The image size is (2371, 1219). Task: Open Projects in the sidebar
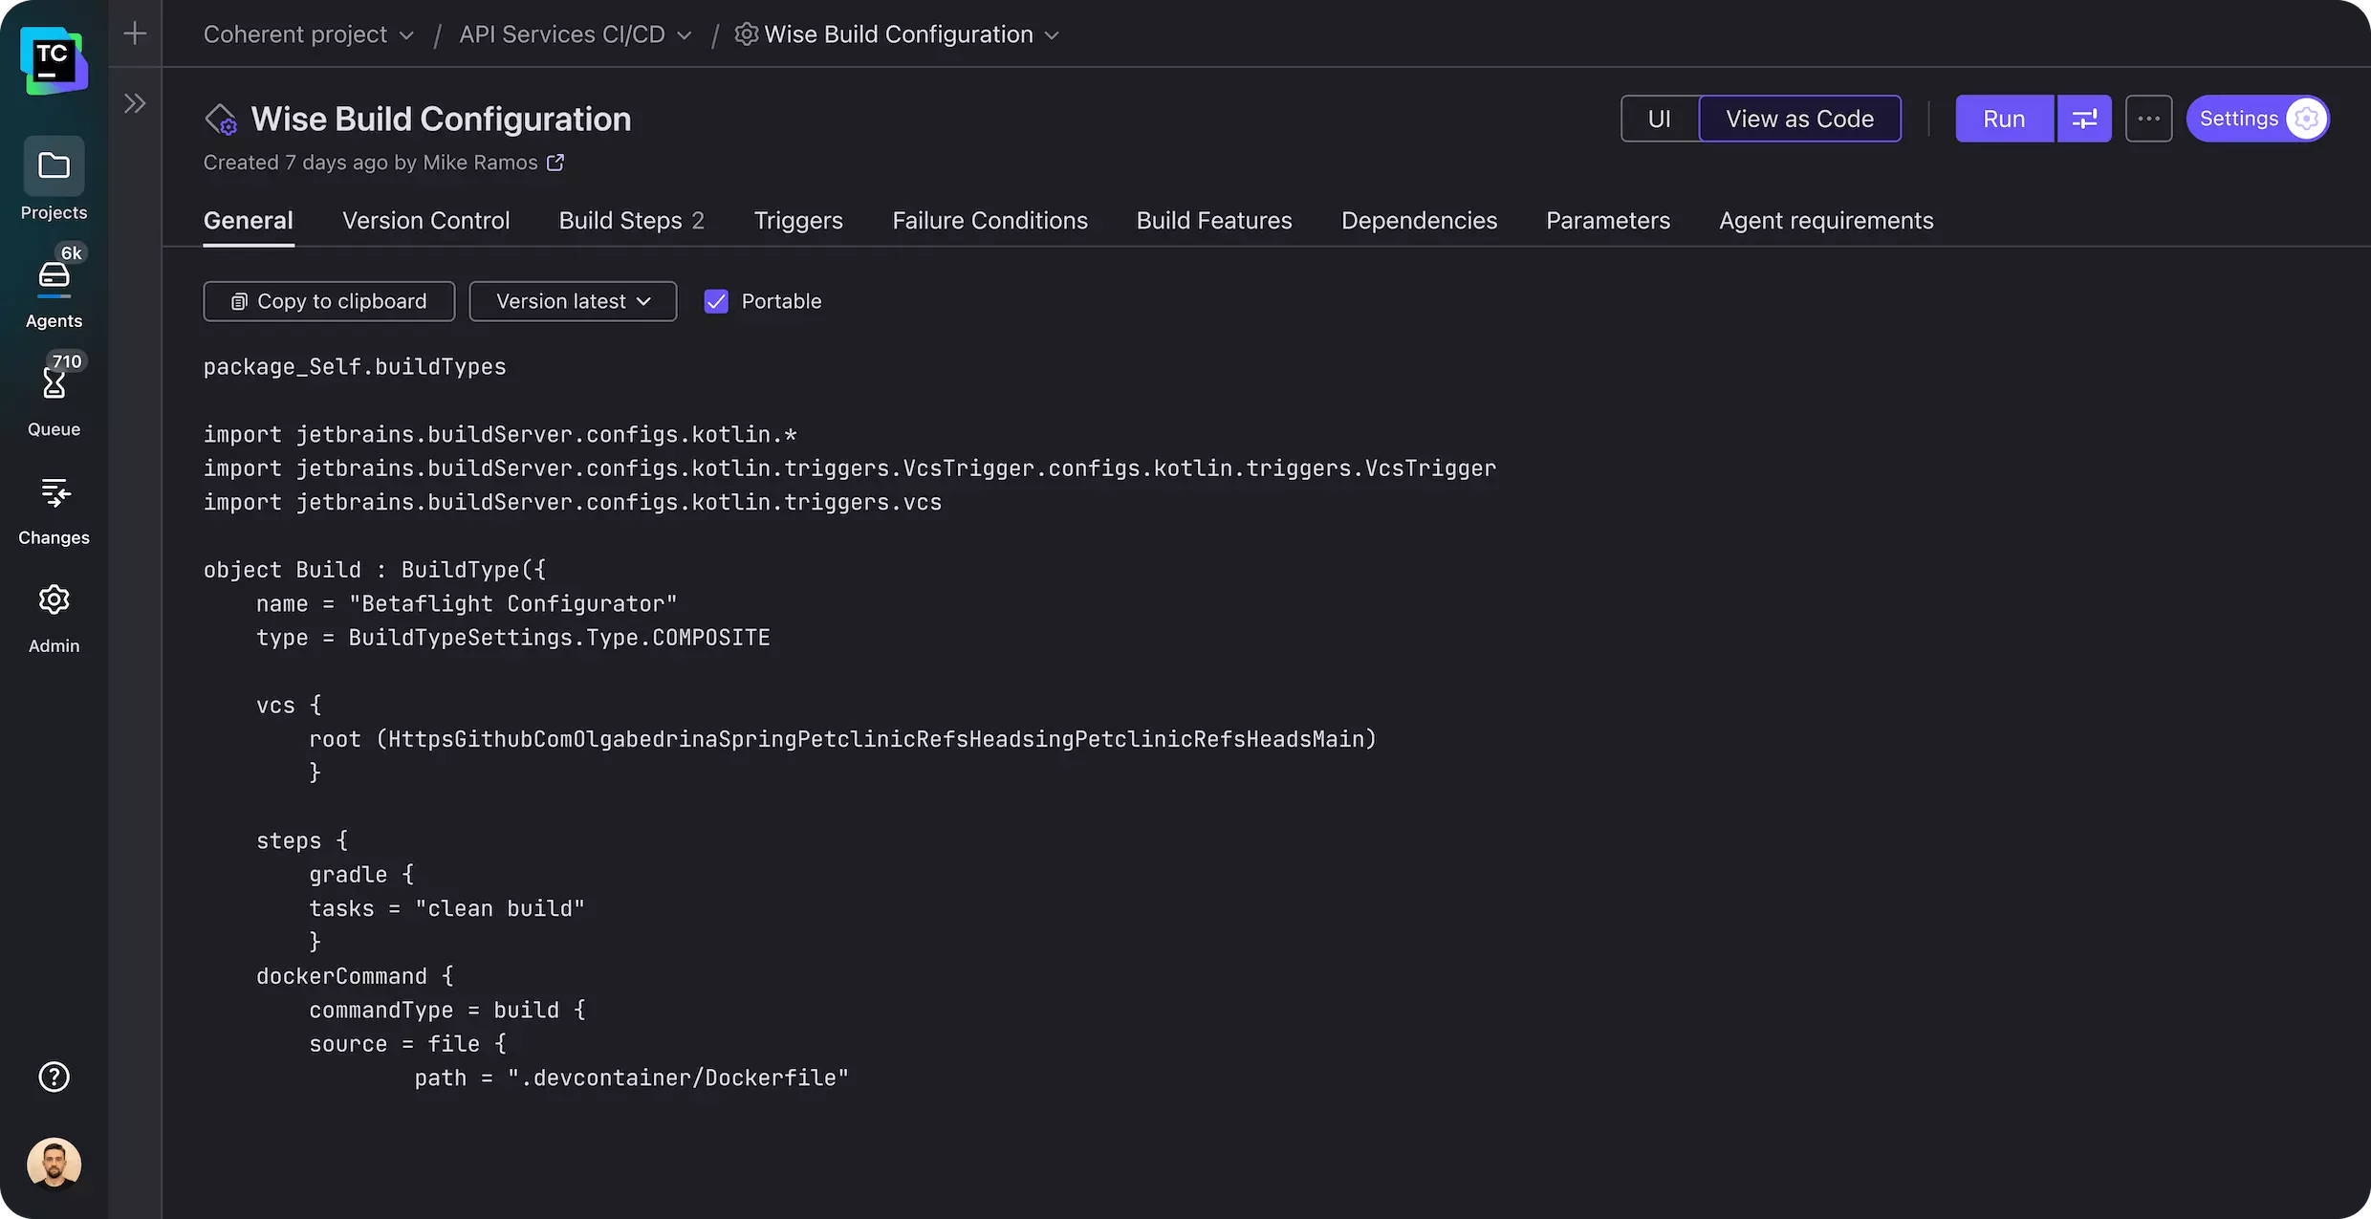(54, 180)
